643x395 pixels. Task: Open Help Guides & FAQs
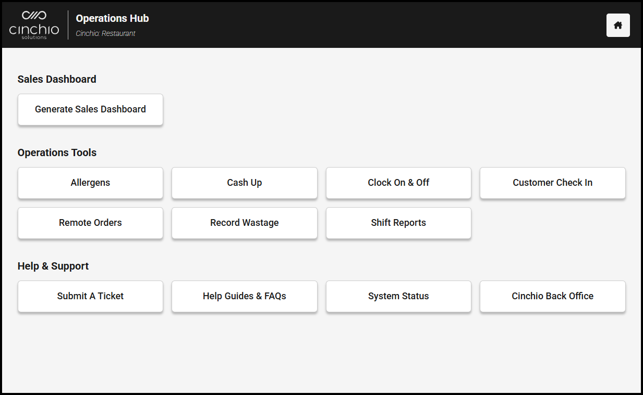coord(244,296)
